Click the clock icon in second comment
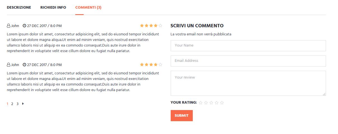The image size is (338, 134). [x=24, y=65]
